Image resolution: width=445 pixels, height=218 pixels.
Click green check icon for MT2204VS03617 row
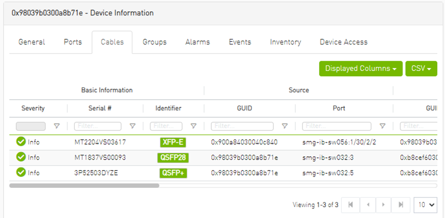[21, 142]
